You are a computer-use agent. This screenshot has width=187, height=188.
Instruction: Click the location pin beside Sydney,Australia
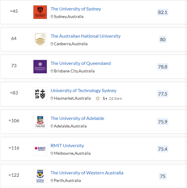[52, 17]
